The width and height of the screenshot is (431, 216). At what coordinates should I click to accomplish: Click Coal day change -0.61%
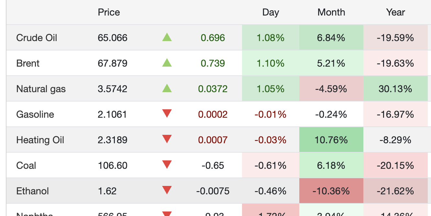coord(271,166)
